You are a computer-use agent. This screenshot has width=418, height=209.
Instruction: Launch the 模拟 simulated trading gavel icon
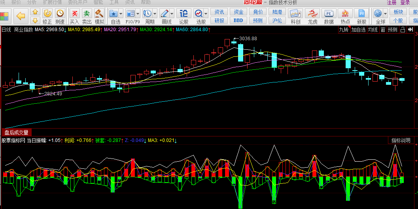click(x=99, y=16)
